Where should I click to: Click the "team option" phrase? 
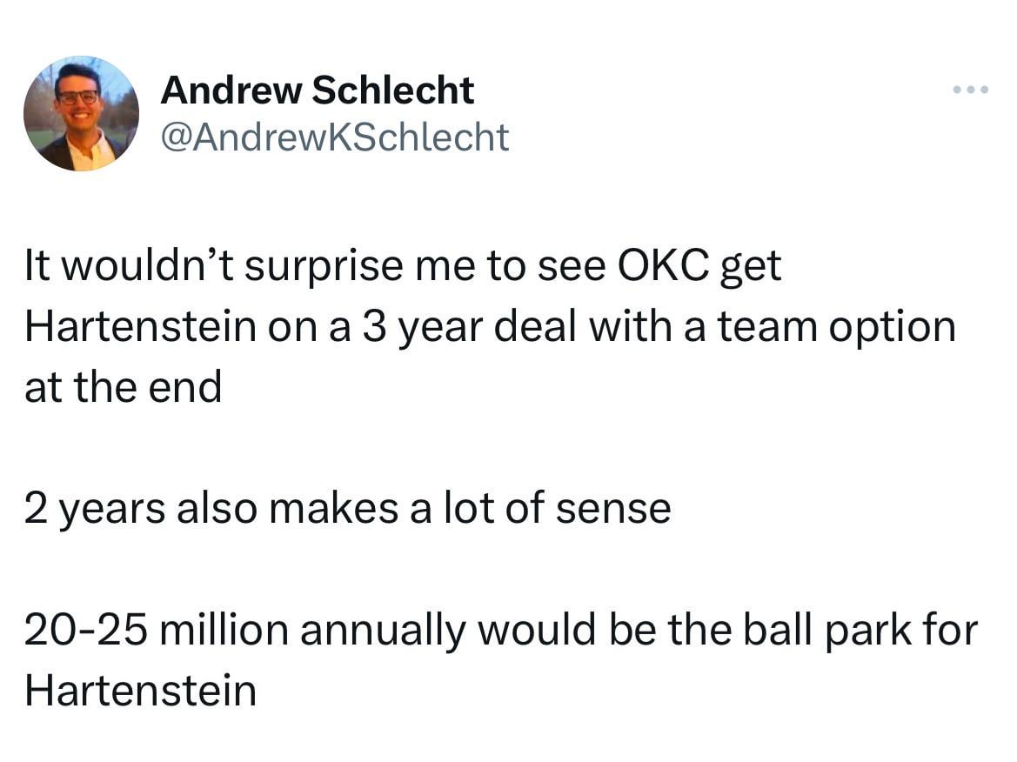[836, 327]
